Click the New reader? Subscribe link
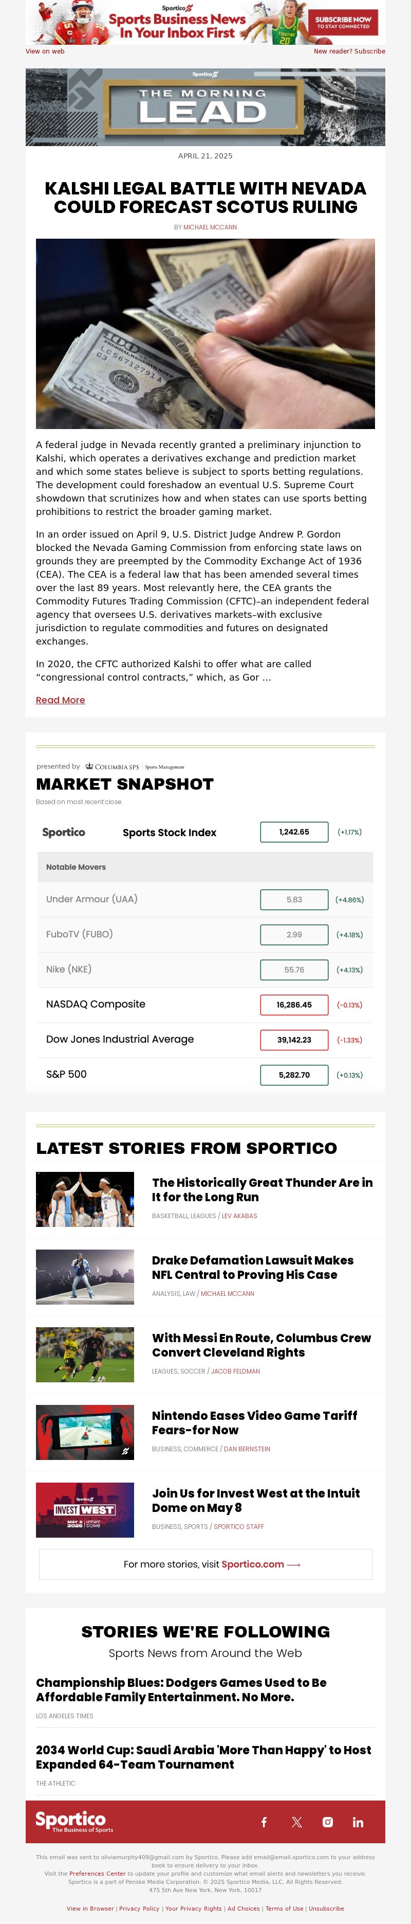Screen dimensions: 411x1924 click(349, 51)
